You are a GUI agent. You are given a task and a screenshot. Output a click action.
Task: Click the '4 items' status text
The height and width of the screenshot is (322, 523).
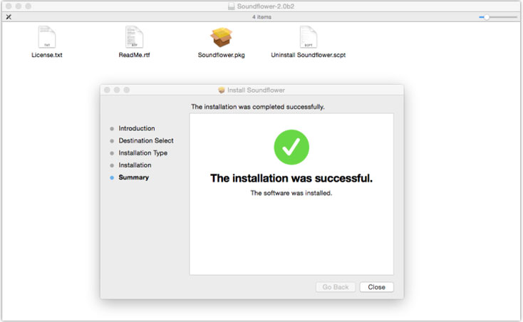261,17
